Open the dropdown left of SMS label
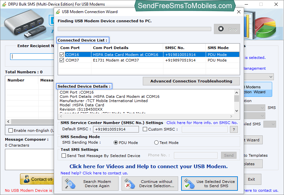This screenshot has height=195, width=284. click(255, 108)
